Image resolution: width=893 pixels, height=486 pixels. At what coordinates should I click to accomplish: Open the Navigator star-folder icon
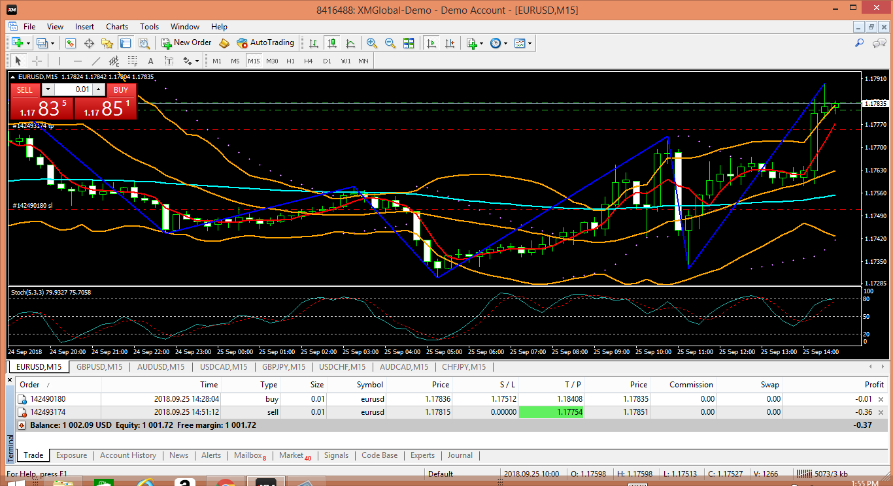[x=107, y=43]
